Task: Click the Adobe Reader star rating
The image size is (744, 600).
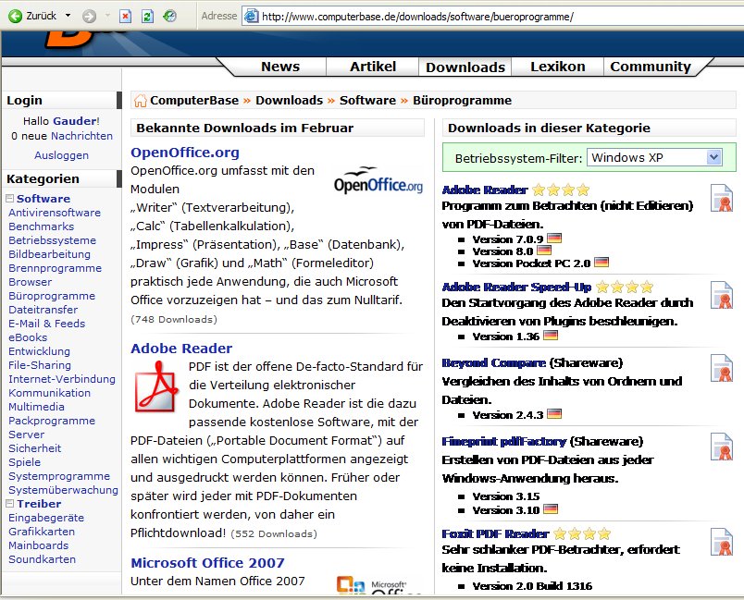Action: click(561, 190)
